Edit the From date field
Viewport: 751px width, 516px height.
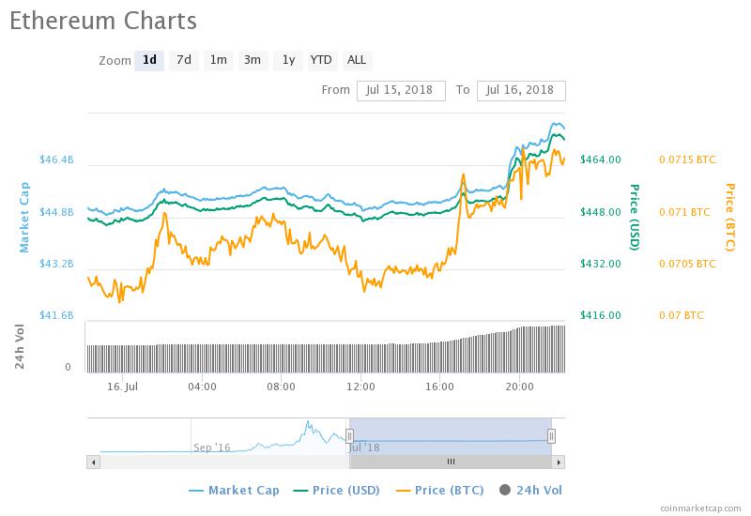point(401,90)
